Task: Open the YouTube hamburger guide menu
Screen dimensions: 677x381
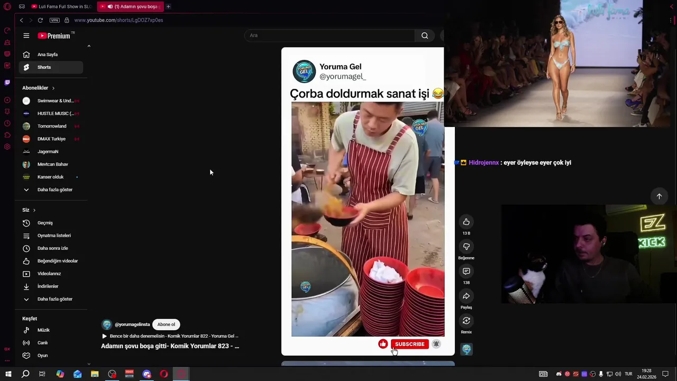Action: [26, 35]
